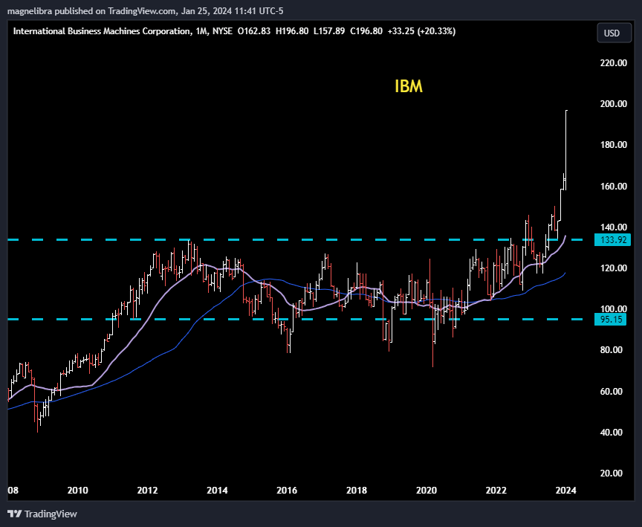Click the 95.15 price level tag
This screenshot has width=642, height=527.
[x=611, y=319]
